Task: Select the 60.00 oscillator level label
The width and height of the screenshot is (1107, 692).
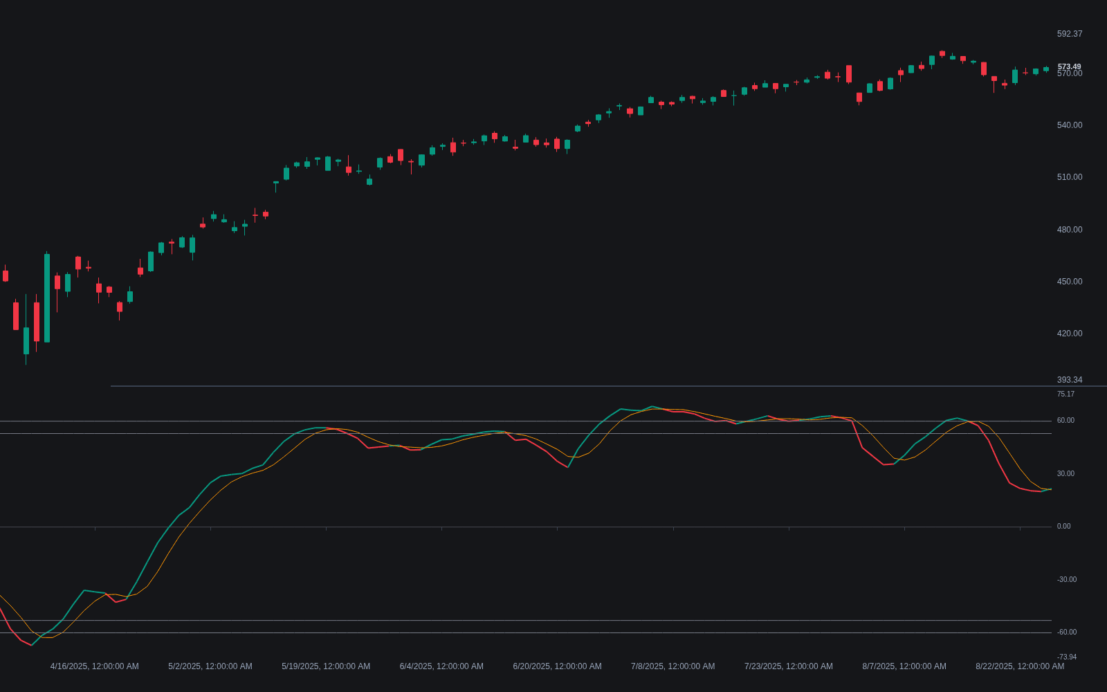Action: tap(1065, 421)
